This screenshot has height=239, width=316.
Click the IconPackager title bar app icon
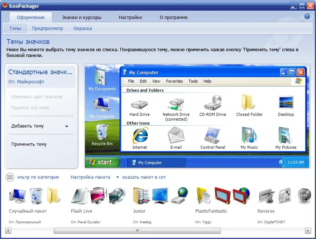(x=5, y=5)
